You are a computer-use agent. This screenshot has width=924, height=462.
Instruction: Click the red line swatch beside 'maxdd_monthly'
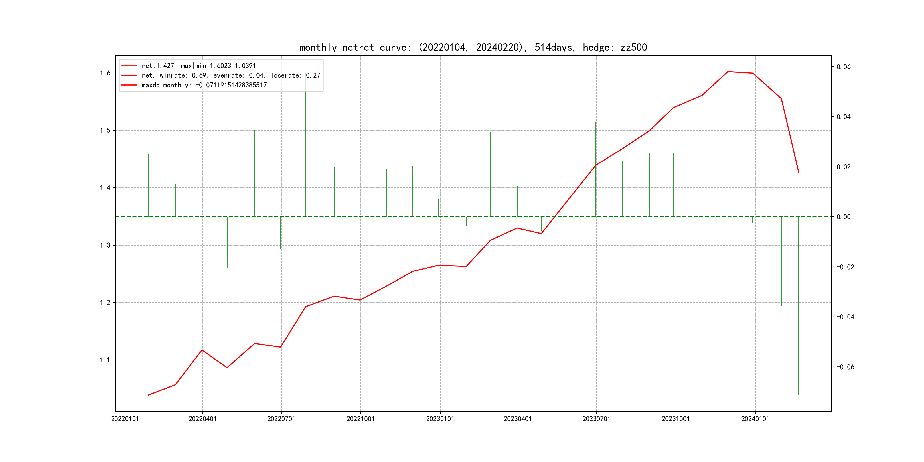click(x=129, y=85)
